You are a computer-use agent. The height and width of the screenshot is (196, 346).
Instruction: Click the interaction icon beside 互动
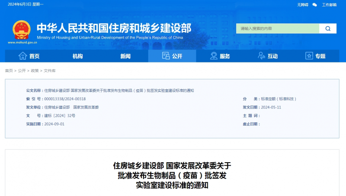coord(261,56)
